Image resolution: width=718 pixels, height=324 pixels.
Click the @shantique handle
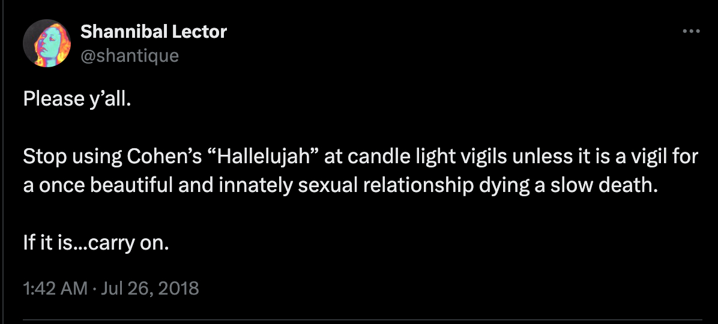pyautogui.click(x=129, y=56)
